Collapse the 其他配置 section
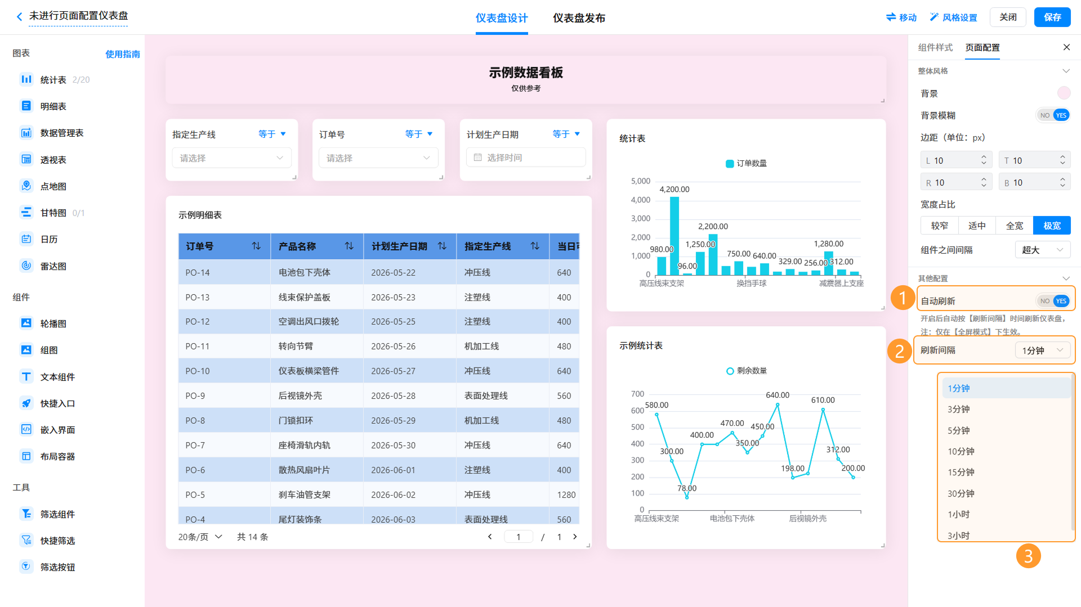1081x607 pixels. pyautogui.click(x=1066, y=278)
